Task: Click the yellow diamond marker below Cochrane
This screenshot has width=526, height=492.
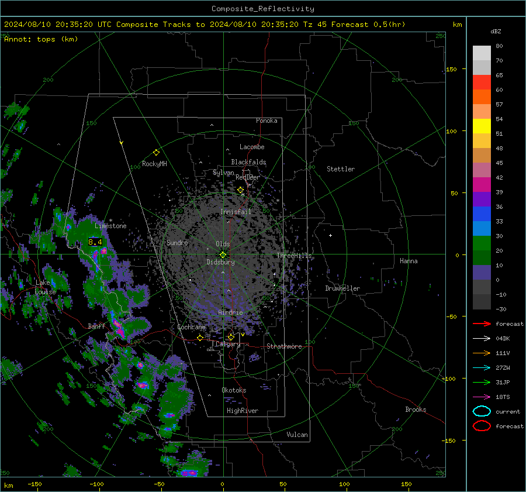Action: [x=200, y=338]
